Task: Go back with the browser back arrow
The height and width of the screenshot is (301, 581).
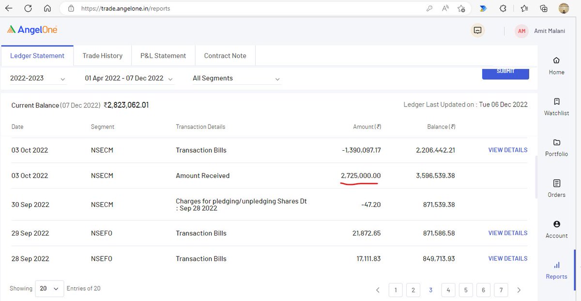Action: (9, 8)
